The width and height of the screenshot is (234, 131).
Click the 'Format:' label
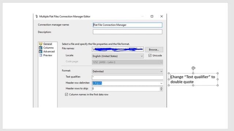click(x=66, y=71)
